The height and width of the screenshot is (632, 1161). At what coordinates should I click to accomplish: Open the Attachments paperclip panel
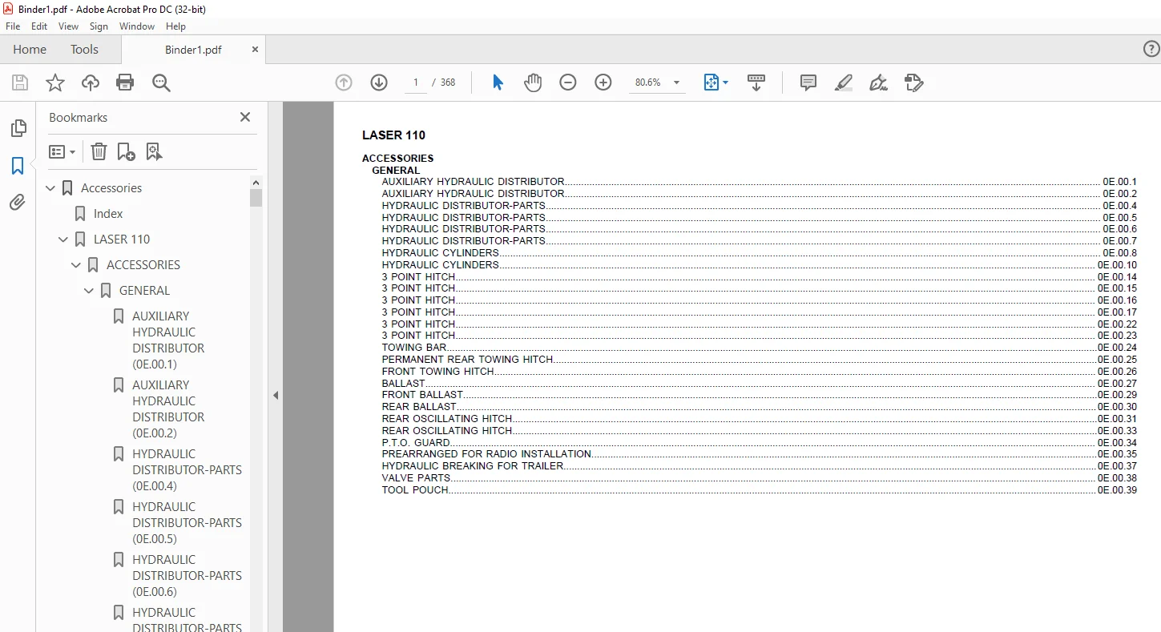(x=18, y=203)
